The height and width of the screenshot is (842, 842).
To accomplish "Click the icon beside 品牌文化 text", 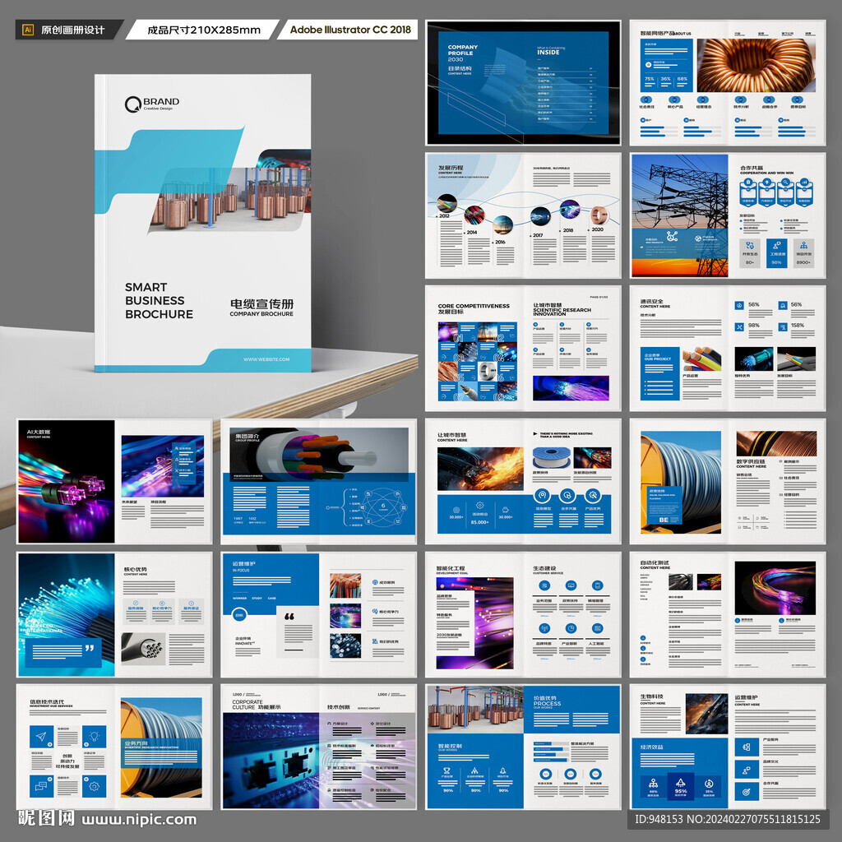I will (747, 770).
